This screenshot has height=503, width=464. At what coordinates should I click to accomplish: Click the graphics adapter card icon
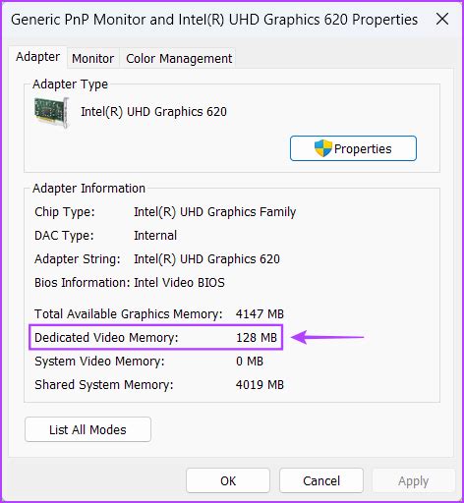click(52, 112)
